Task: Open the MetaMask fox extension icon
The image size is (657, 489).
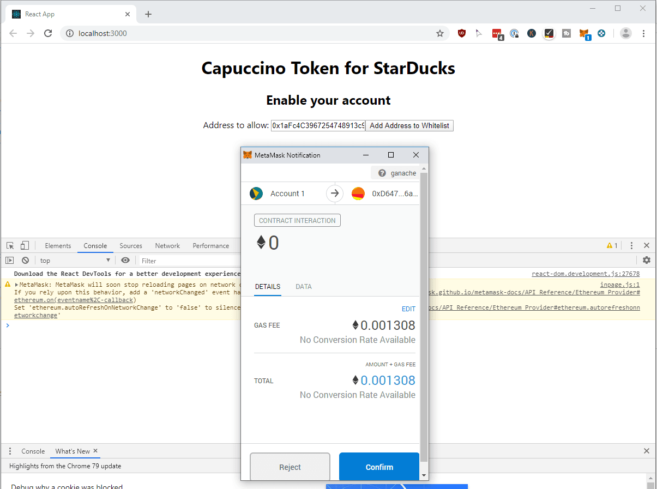Action: click(x=584, y=33)
